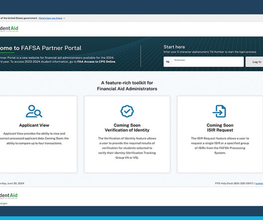Click the ISIR Request description paragraph
The width and height of the screenshot is (263, 220).
click(x=220, y=145)
